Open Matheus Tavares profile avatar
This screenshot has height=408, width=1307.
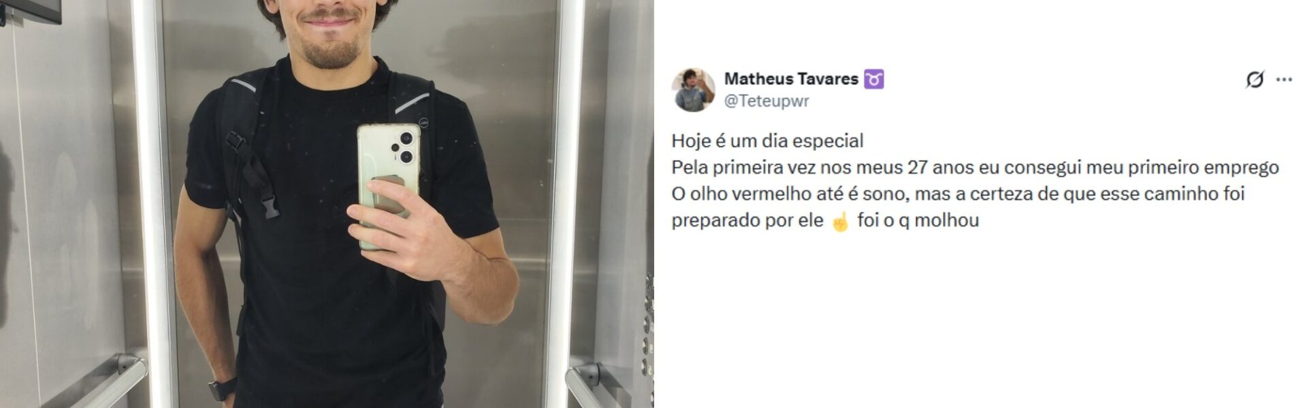(693, 89)
